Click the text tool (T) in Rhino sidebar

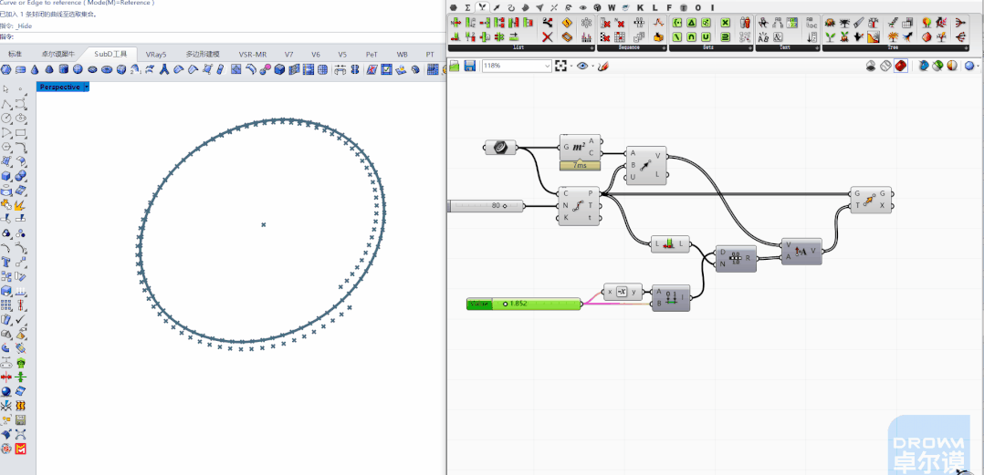click(x=6, y=262)
